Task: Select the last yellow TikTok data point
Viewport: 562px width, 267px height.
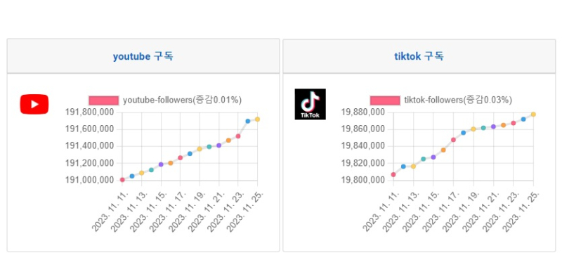Action: (x=533, y=115)
